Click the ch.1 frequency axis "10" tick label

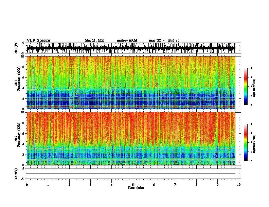pyautogui.click(x=23, y=56)
